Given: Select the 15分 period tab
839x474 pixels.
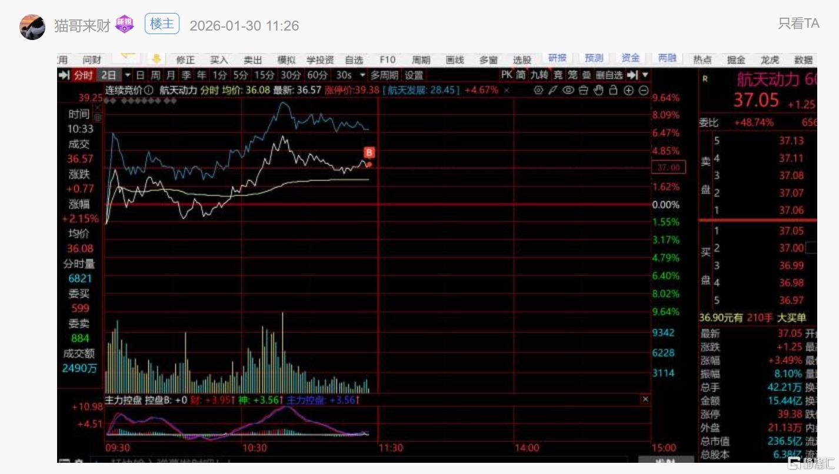Looking at the screenshot, I should 264,75.
